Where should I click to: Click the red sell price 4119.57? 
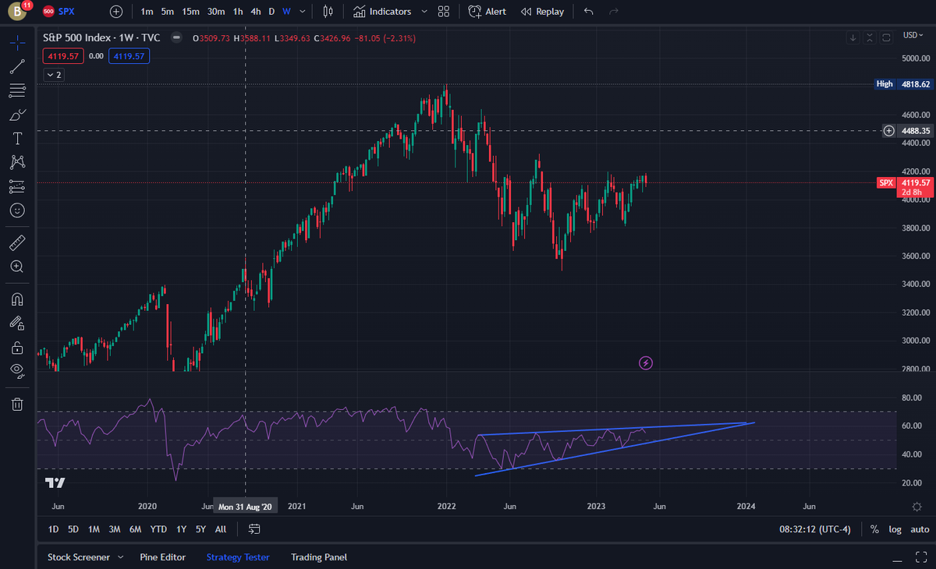click(x=64, y=56)
